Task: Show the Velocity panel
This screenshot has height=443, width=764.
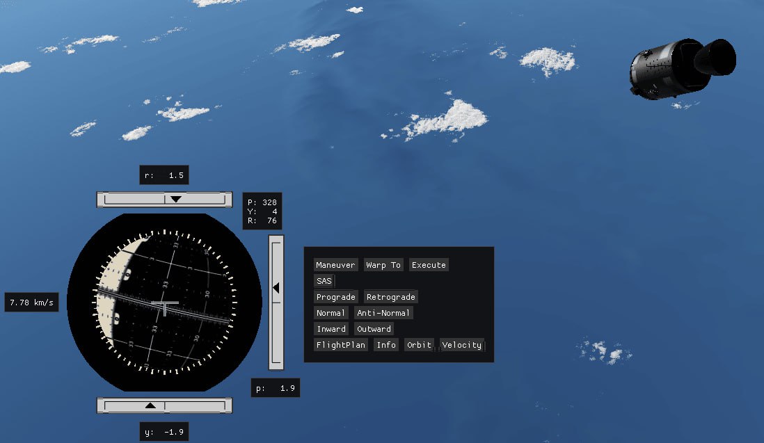Action: [461, 345]
